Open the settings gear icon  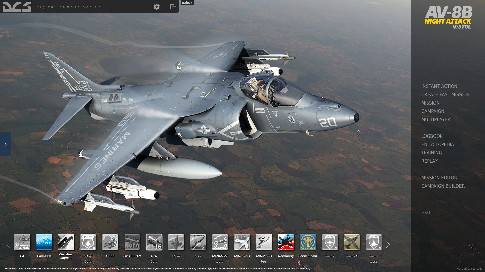tap(157, 7)
